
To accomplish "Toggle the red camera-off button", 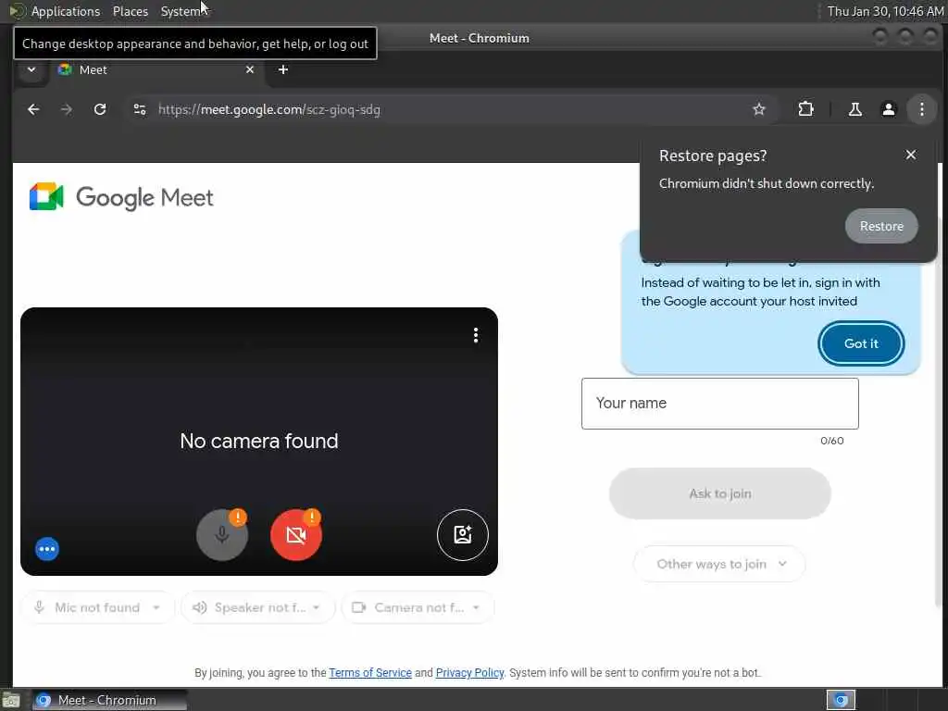I will pyautogui.click(x=295, y=535).
